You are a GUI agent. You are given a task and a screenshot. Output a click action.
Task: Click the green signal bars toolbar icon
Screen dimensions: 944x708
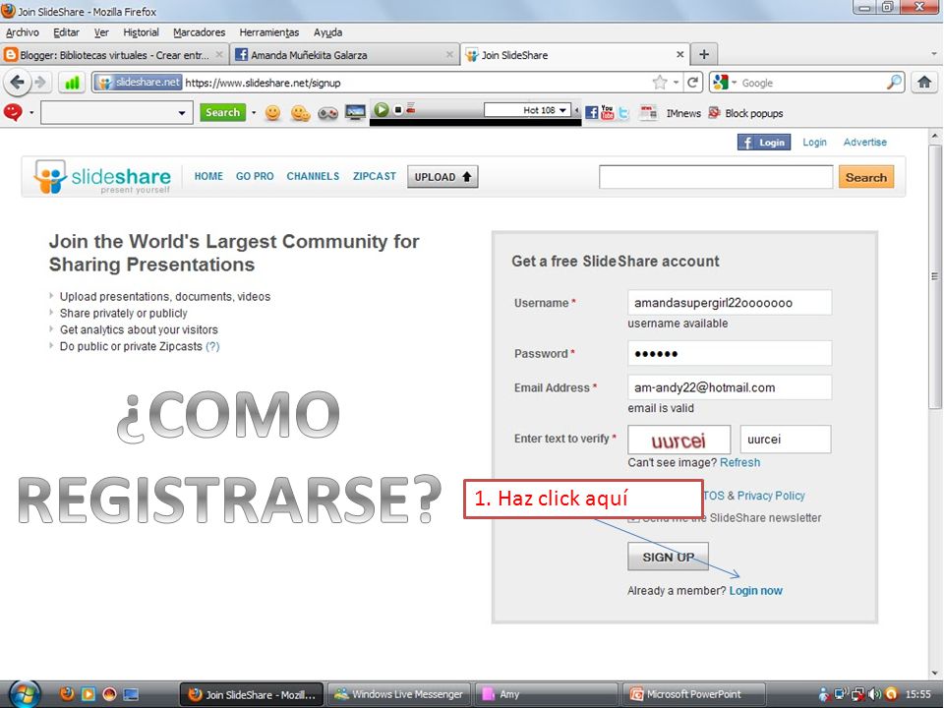tap(72, 83)
